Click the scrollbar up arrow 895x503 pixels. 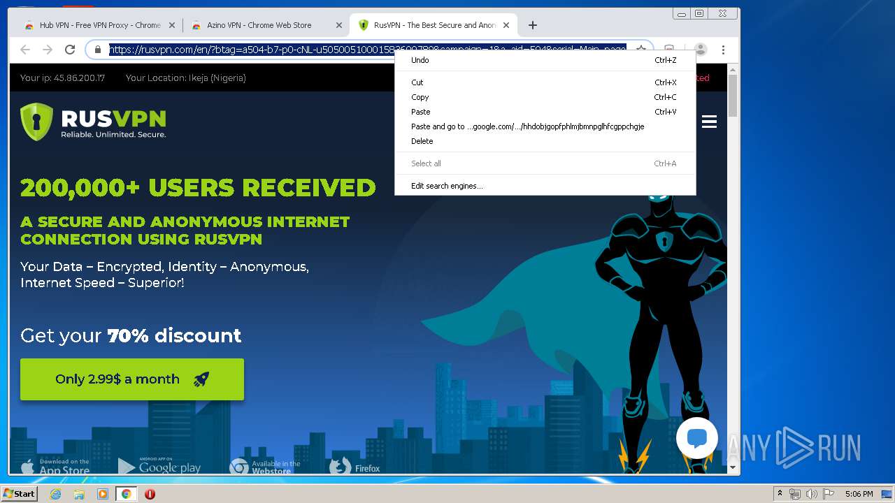(x=733, y=69)
